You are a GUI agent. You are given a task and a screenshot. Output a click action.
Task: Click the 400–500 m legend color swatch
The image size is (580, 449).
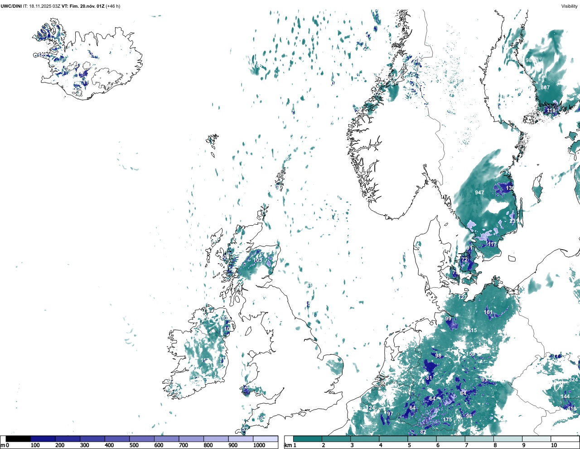click(x=117, y=439)
